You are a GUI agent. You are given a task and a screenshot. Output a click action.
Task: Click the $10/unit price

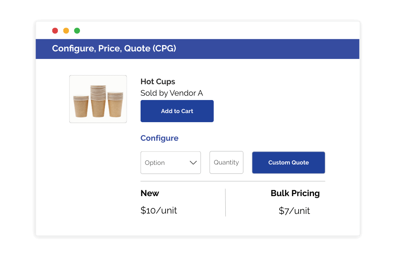pyautogui.click(x=158, y=210)
